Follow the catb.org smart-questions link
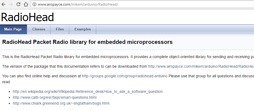Image resolution: width=254 pixels, height=111 pixels. pos(54,97)
